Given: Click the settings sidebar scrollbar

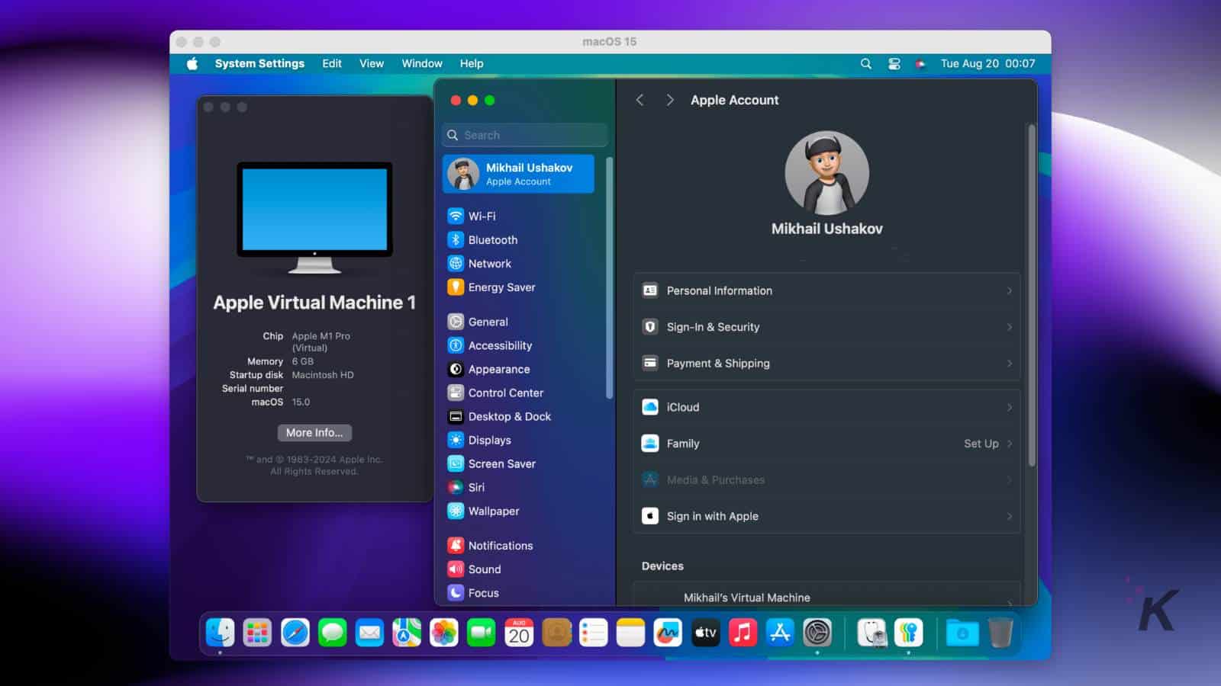Looking at the screenshot, I should coord(609,277).
